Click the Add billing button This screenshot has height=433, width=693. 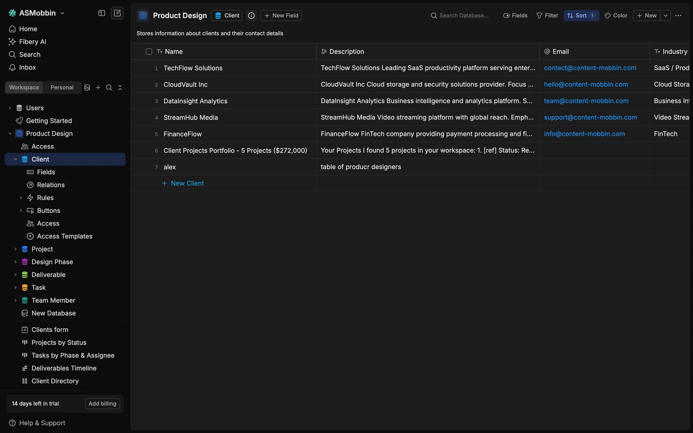[103, 403]
